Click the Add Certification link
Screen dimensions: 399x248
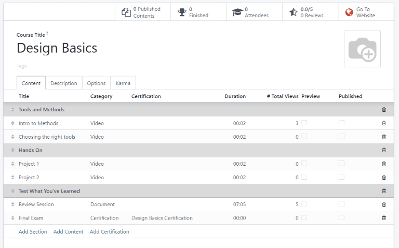(109, 232)
